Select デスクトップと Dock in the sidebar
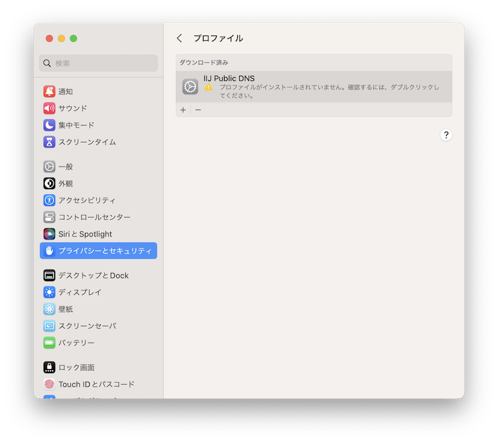 pyautogui.click(x=99, y=275)
